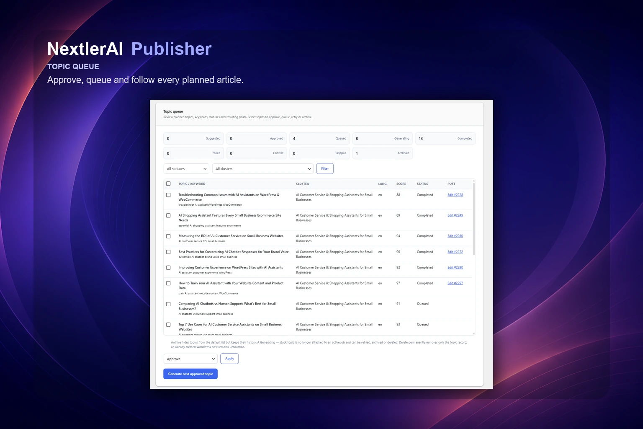
Task: Select the Improving Customer Experience row checkbox
Action: [168, 268]
